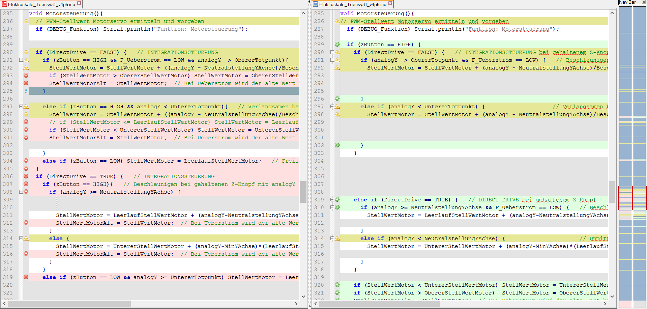Click the warning marker on right line 314
647x309 pixels.
point(337,238)
